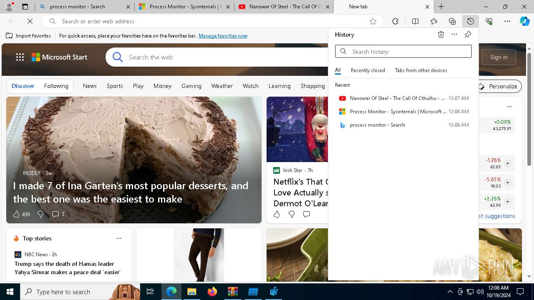Stop loading the page button
534x300 pixels.
30,21
